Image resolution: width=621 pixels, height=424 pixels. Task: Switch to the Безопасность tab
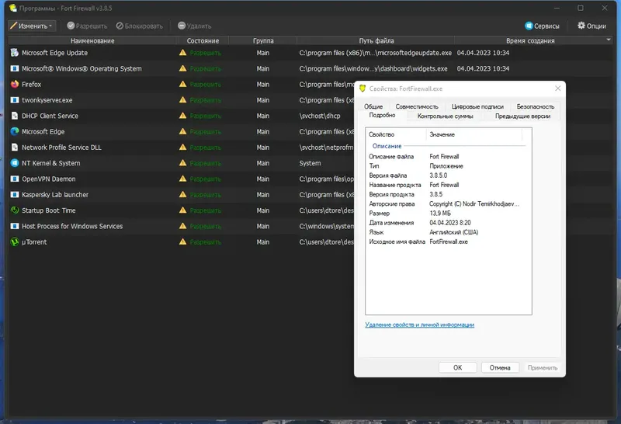click(536, 106)
